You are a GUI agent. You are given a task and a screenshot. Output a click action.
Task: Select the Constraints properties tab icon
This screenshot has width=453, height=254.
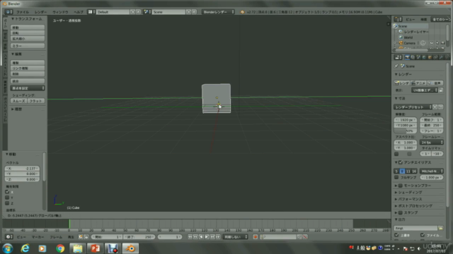coord(435,57)
